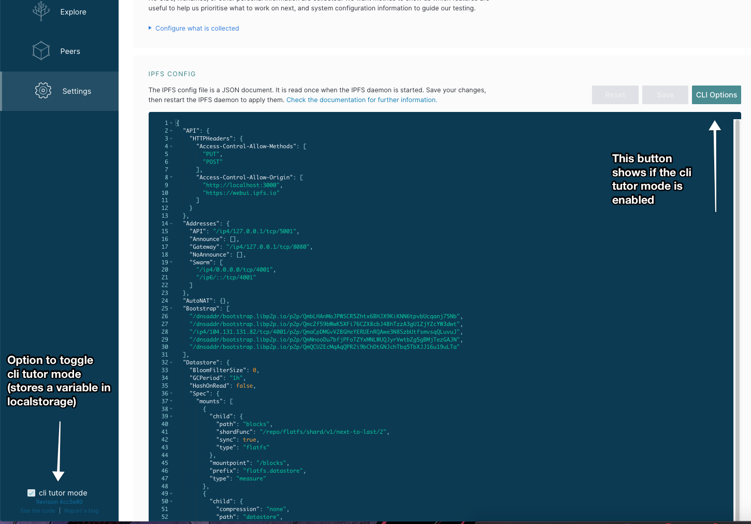Click the Peers cube icon
The image size is (751, 524).
pos(40,50)
